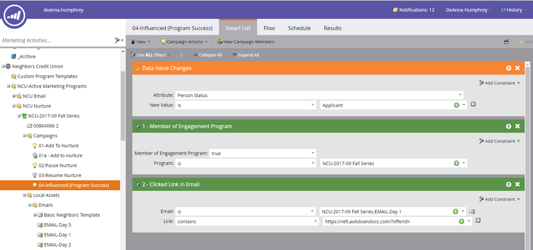This screenshot has width=533, height=250.
Task: Remove the Link constraint
Action: pyautogui.click(x=478, y=221)
